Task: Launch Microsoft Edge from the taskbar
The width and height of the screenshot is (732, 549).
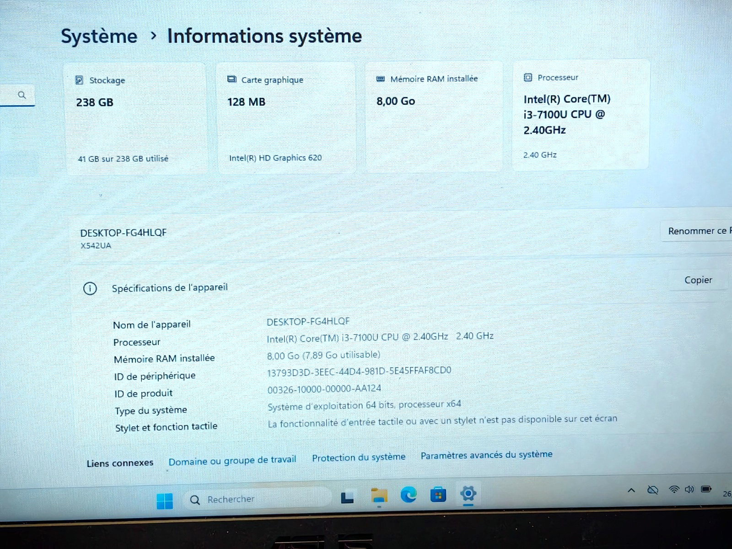Action: tap(409, 495)
